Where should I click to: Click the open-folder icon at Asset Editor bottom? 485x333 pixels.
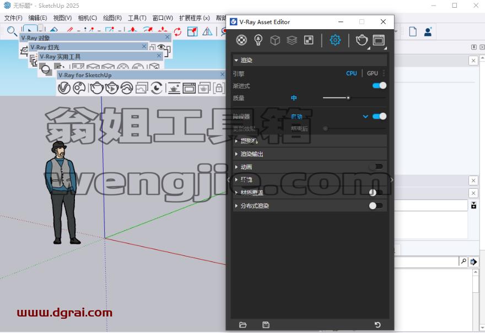pyautogui.click(x=243, y=325)
